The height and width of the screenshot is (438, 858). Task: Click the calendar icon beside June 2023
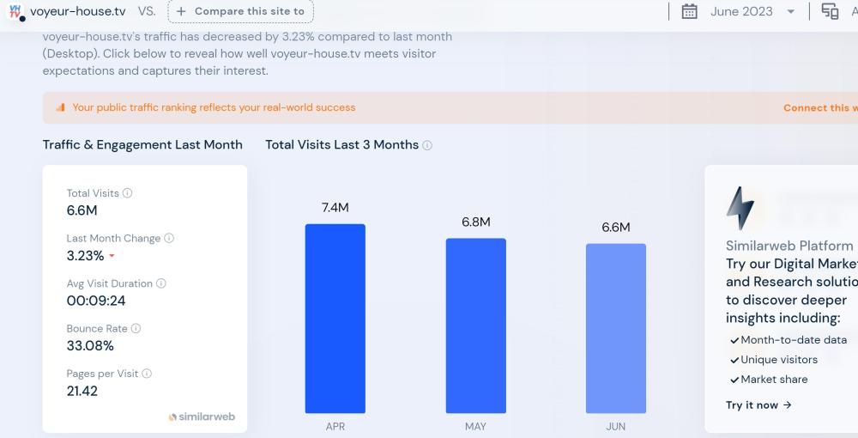tap(689, 11)
